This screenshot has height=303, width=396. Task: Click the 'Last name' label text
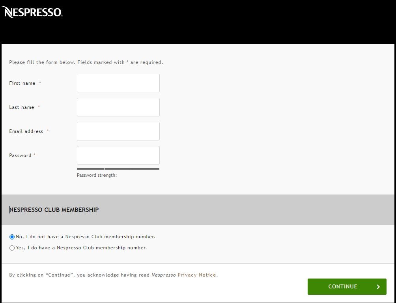click(21, 107)
